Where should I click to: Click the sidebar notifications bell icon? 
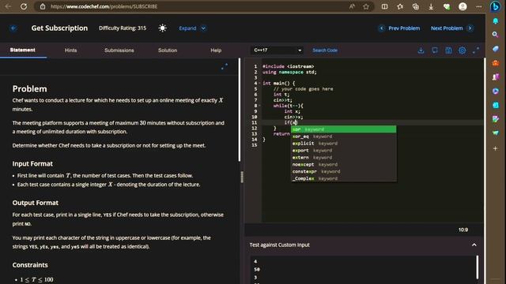(496, 21)
